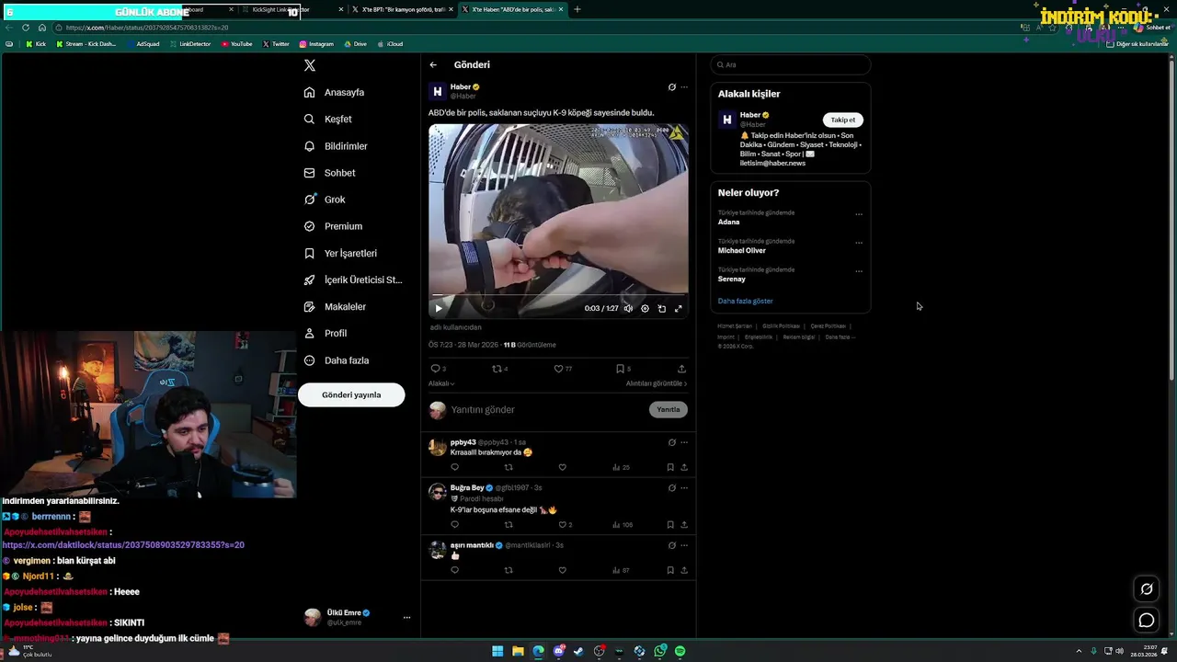Open the messages floating button at bottom right
Viewport: 1177px width, 662px height.
click(x=1147, y=621)
